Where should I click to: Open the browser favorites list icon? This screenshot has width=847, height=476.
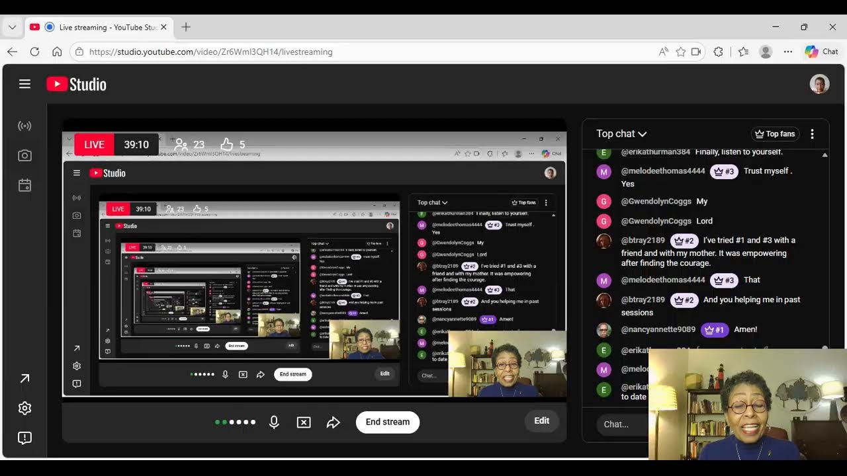[x=743, y=52]
